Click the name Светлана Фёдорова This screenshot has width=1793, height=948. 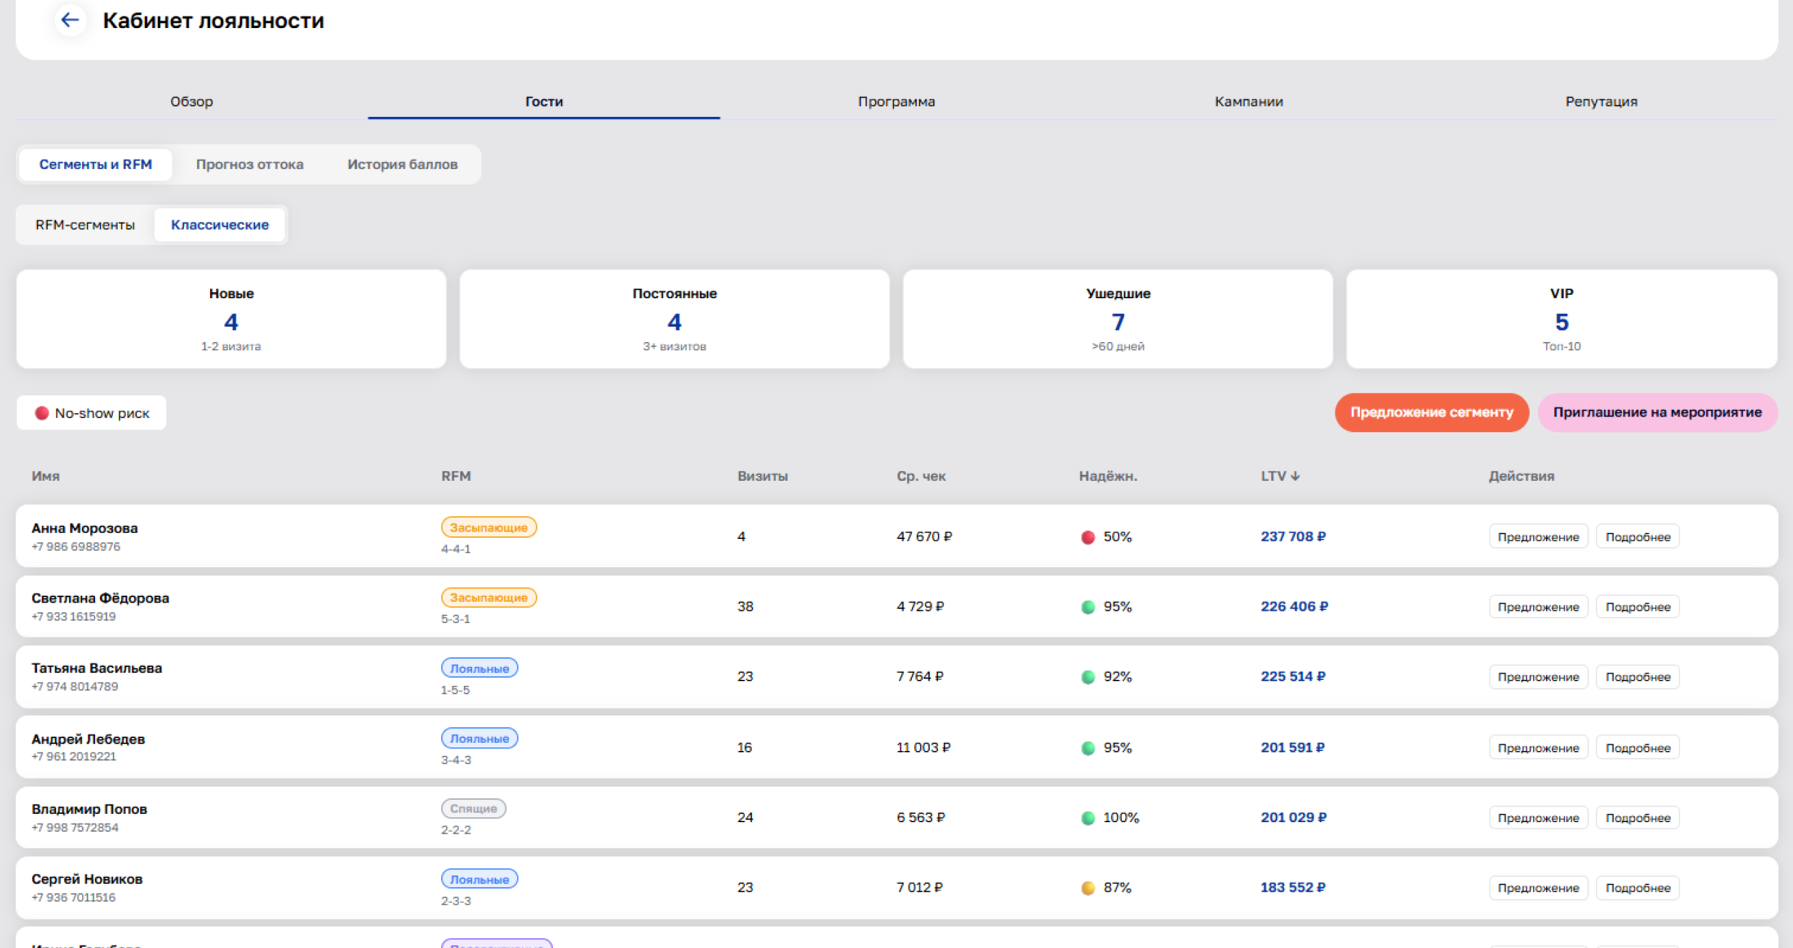(101, 598)
